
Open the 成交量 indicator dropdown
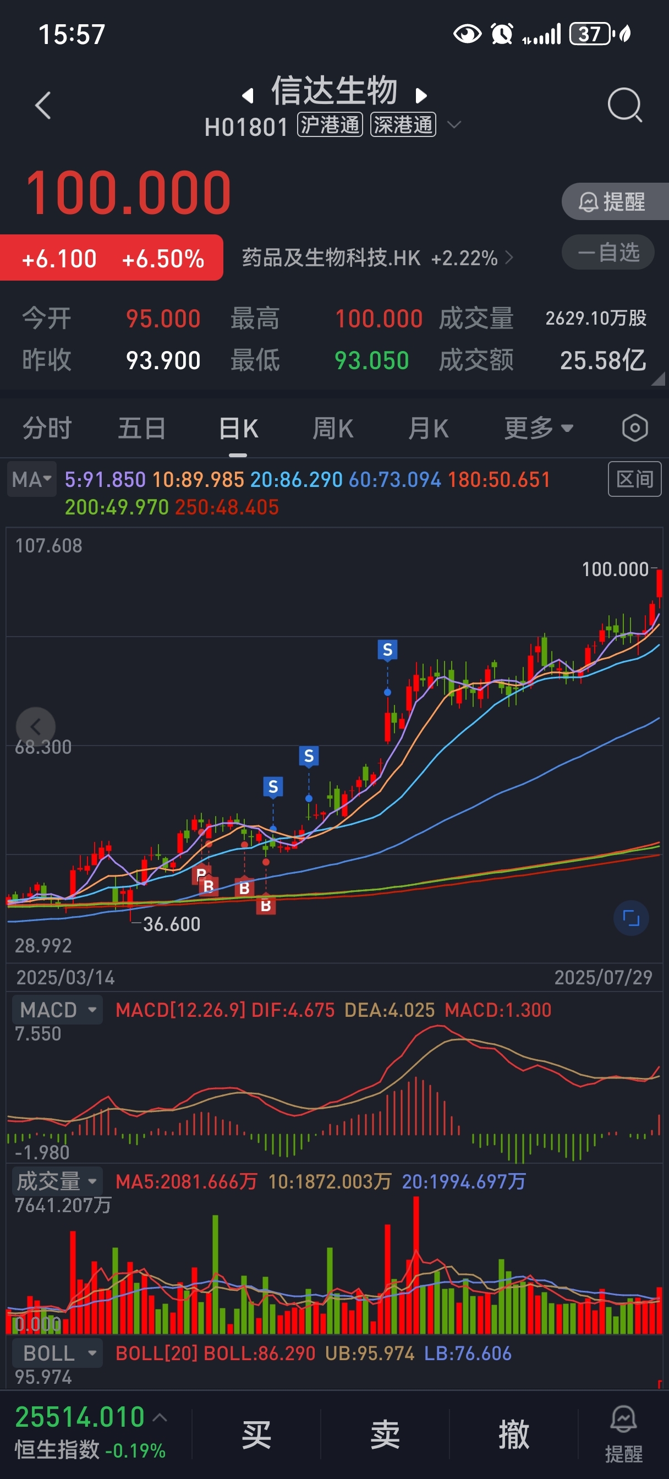pos(57,1181)
